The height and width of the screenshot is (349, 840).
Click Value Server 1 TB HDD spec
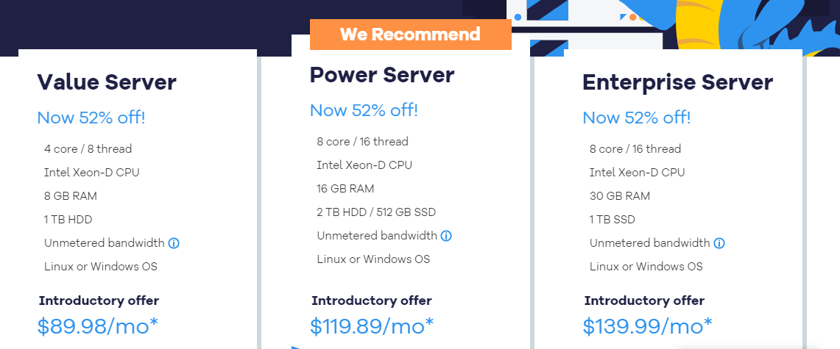(68, 220)
